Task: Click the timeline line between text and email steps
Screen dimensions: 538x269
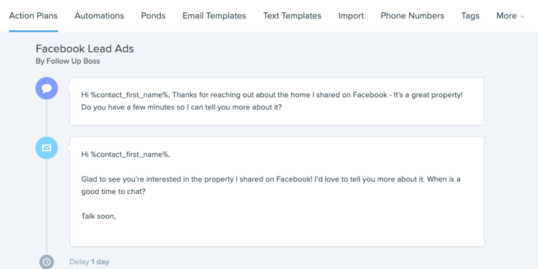Action: pos(47,118)
